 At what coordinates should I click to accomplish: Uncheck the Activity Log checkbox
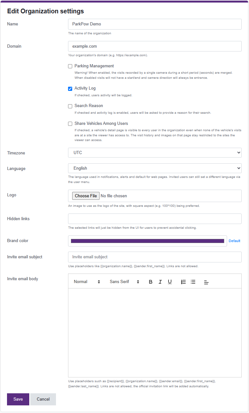point(70,89)
